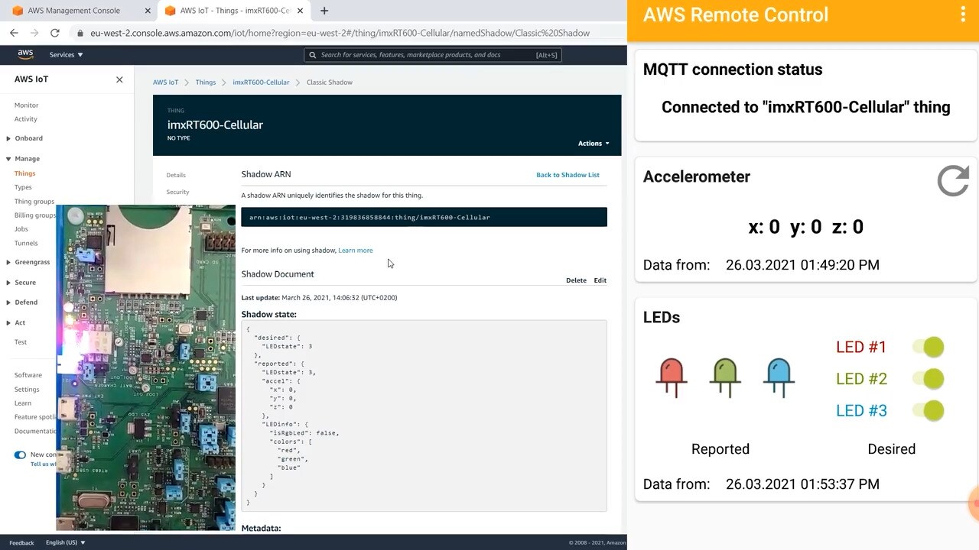Click the AWS logo home icon

click(x=25, y=55)
